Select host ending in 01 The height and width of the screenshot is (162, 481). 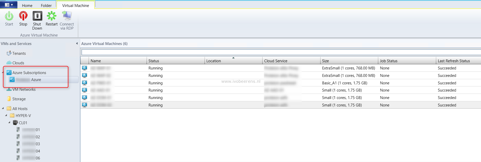tap(31, 130)
